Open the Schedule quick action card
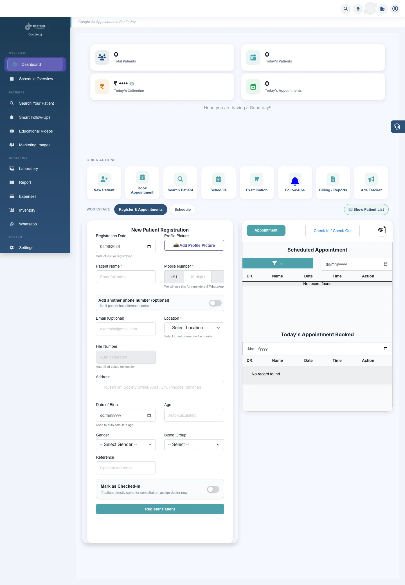Image resolution: width=405 pixels, height=585 pixels. click(219, 183)
